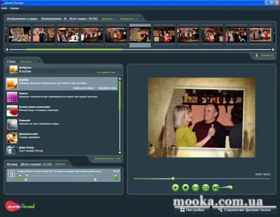The image size is (280, 217).
Task: Click the green down-arrow icon beside Развернуть
Action: tap(257, 55)
